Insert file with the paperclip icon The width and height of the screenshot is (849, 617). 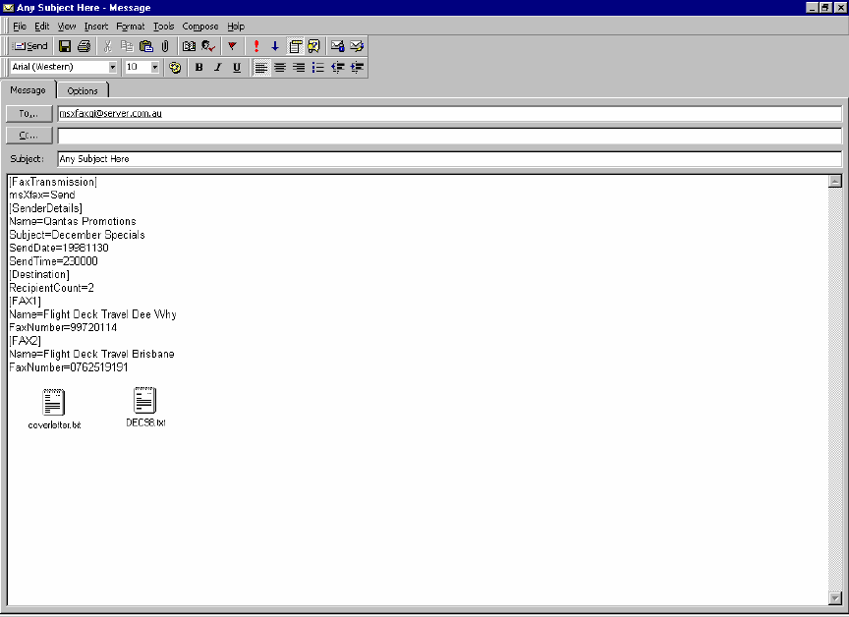coord(165,46)
